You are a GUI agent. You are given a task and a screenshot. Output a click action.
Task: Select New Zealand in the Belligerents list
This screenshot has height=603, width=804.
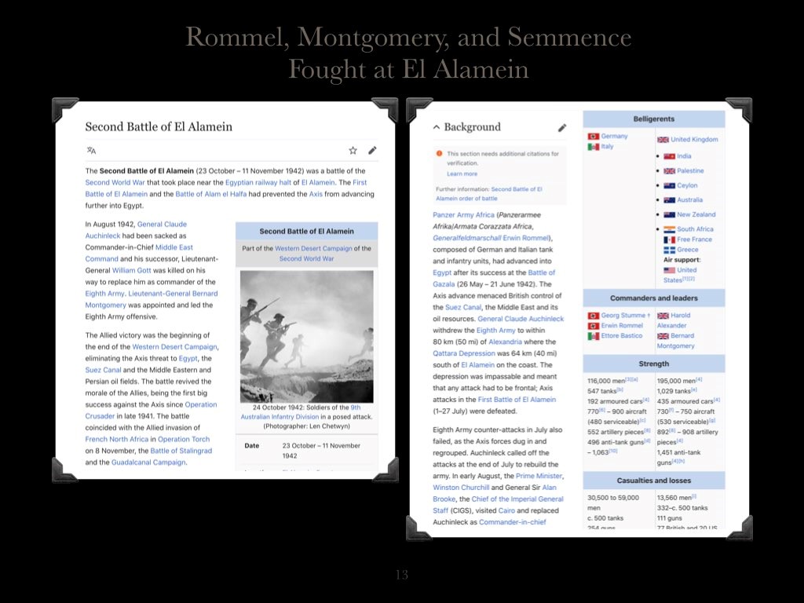[696, 214]
